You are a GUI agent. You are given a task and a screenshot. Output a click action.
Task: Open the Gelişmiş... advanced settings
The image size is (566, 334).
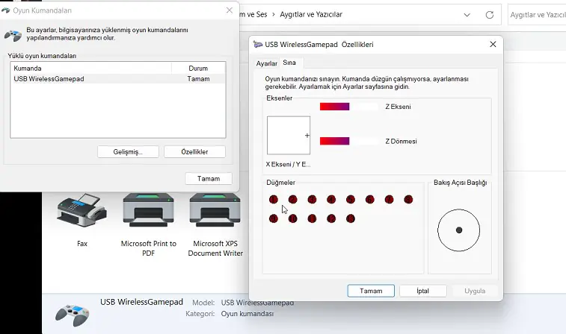point(128,151)
